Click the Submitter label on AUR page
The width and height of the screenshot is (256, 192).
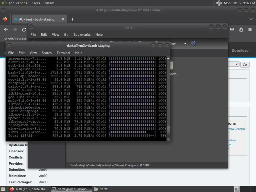pos(17,170)
